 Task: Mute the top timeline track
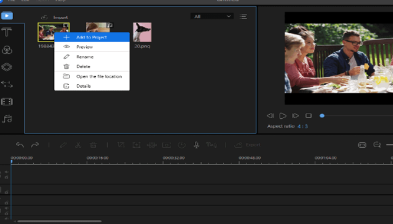pos(7,172)
